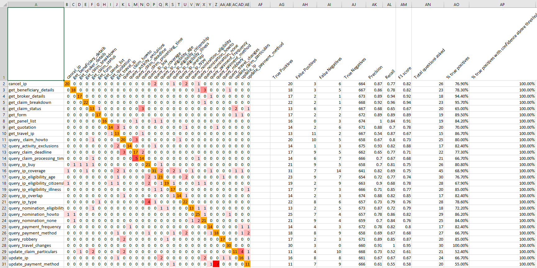
Task: Select the column AN header
Action: point(428,5)
